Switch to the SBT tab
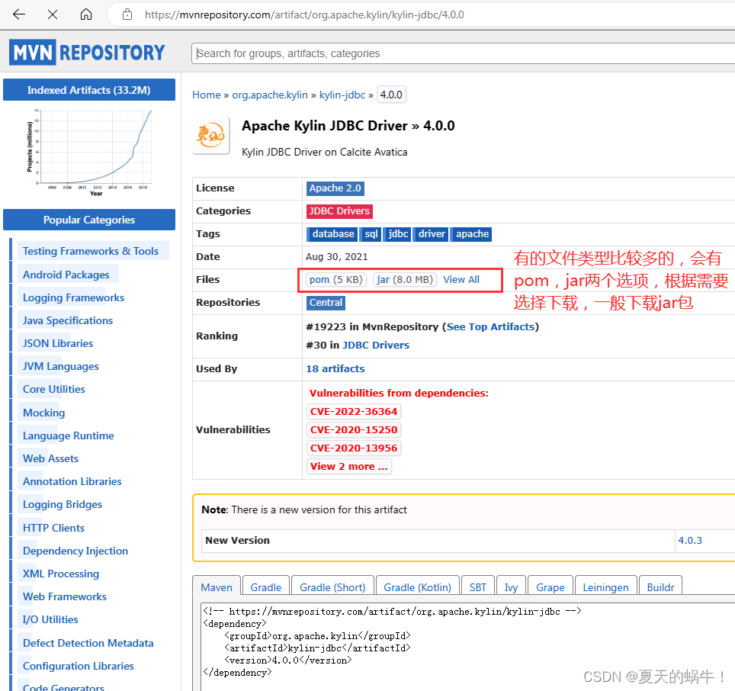The width and height of the screenshot is (735, 691). coord(477,587)
